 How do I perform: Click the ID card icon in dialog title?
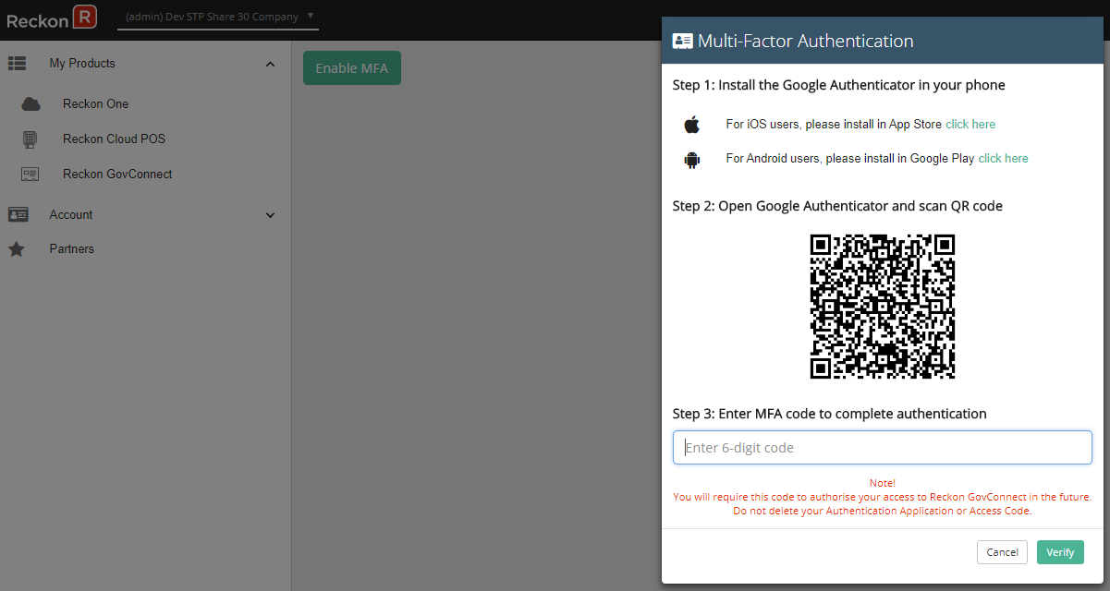[x=682, y=41]
